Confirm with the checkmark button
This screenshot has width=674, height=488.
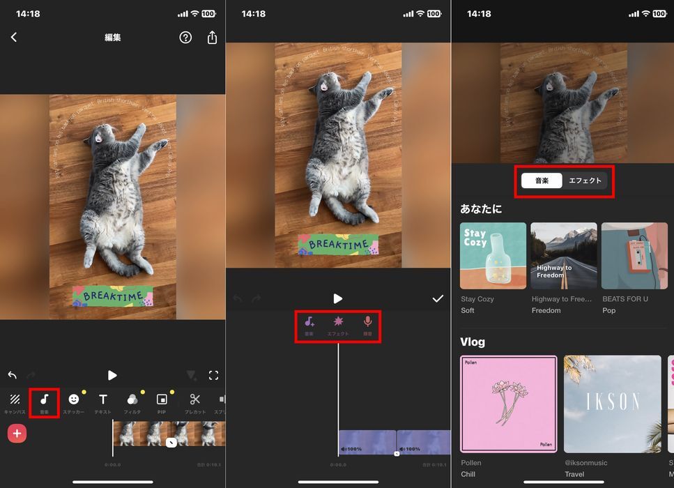tap(438, 298)
